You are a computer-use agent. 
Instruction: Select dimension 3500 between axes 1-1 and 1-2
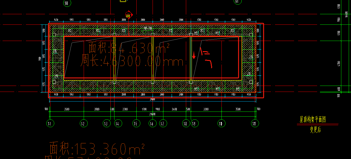point(67,109)
